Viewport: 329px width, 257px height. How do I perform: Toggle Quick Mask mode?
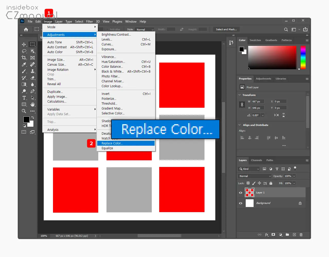tap(24, 132)
